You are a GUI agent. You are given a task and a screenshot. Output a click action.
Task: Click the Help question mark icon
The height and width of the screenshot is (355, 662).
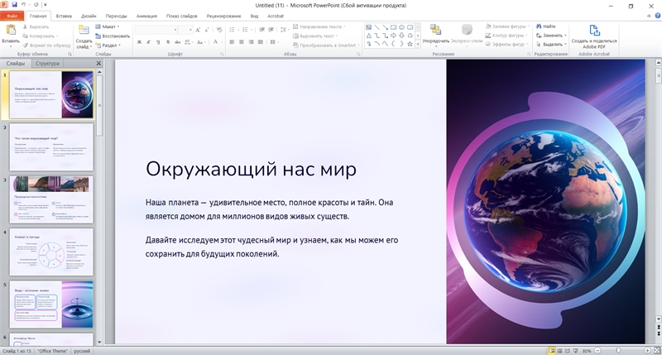(657, 16)
